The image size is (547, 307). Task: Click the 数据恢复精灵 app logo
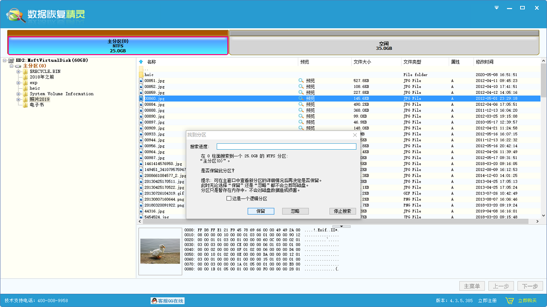[16, 15]
